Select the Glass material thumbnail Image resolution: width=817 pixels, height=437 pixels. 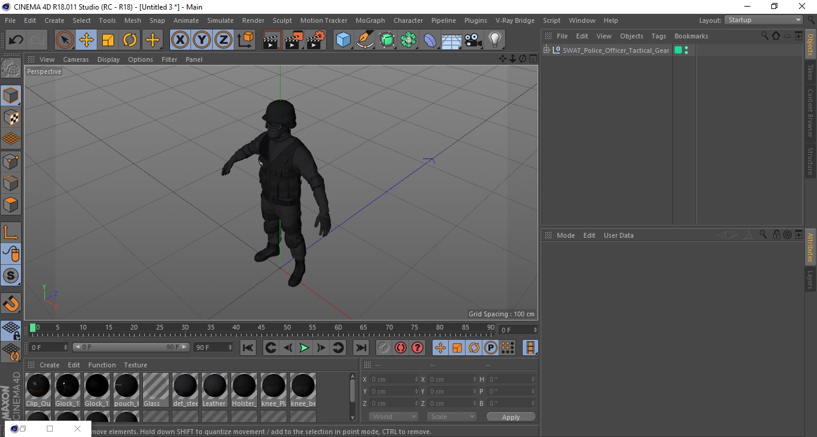(156, 390)
